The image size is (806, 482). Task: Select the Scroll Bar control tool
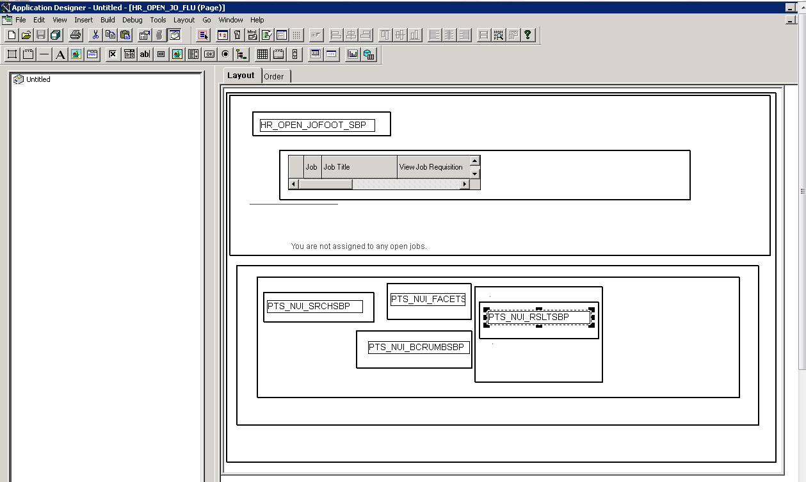pos(294,54)
